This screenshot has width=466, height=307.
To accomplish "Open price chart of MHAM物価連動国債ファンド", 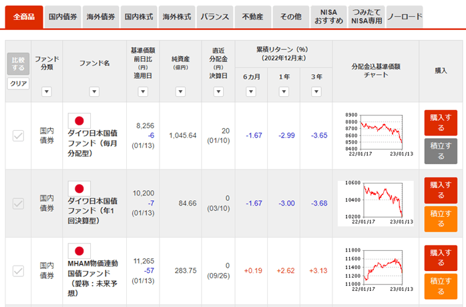I will click(x=375, y=270).
